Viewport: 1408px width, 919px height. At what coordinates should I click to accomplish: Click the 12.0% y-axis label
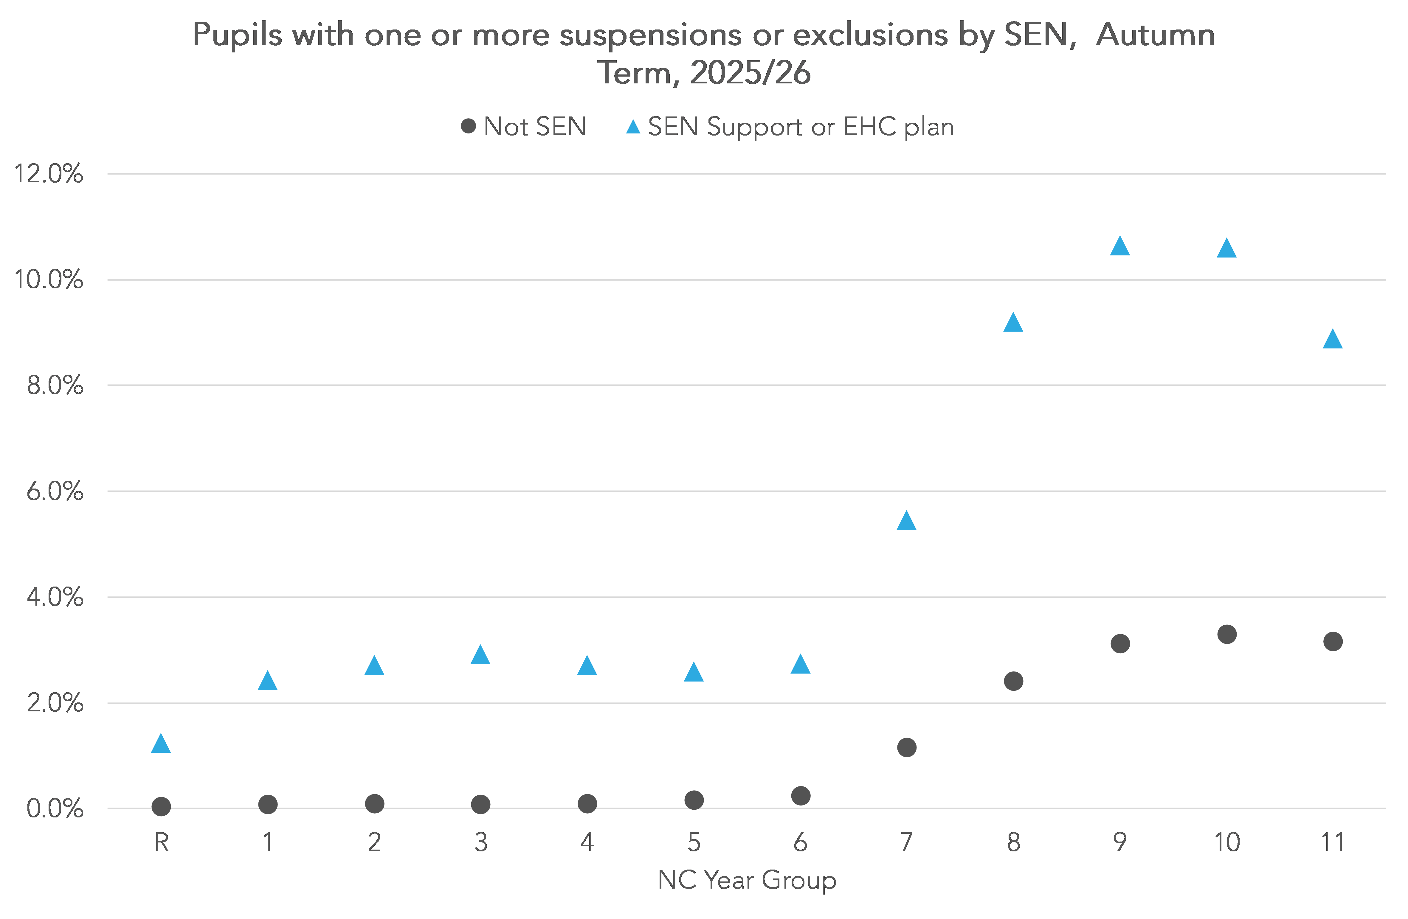pyautogui.click(x=49, y=174)
